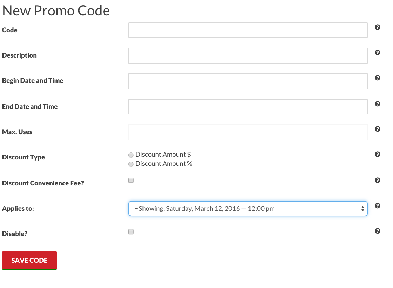Click the help icon for Disable option
Viewport: 393px width, 288px height.
pyautogui.click(x=378, y=231)
